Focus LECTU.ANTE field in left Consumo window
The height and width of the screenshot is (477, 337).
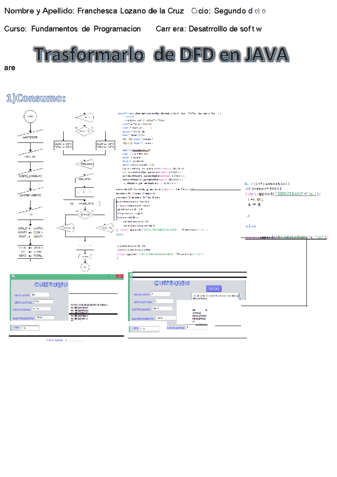pyautogui.click(x=40, y=295)
